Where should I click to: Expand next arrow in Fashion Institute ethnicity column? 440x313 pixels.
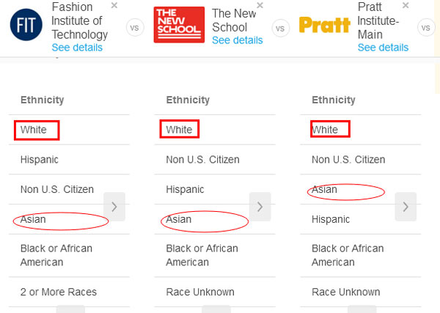tap(114, 207)
